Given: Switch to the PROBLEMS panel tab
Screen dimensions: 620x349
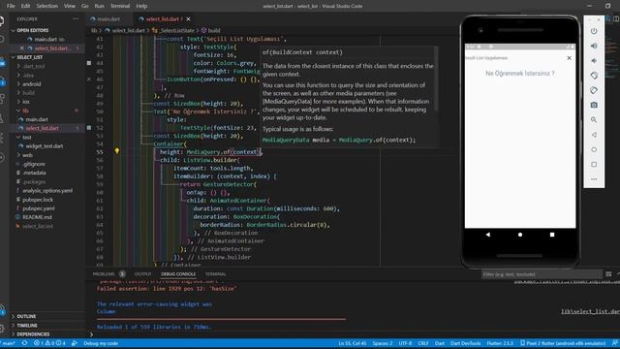Looking at the screenshot, I should point(104,273).
